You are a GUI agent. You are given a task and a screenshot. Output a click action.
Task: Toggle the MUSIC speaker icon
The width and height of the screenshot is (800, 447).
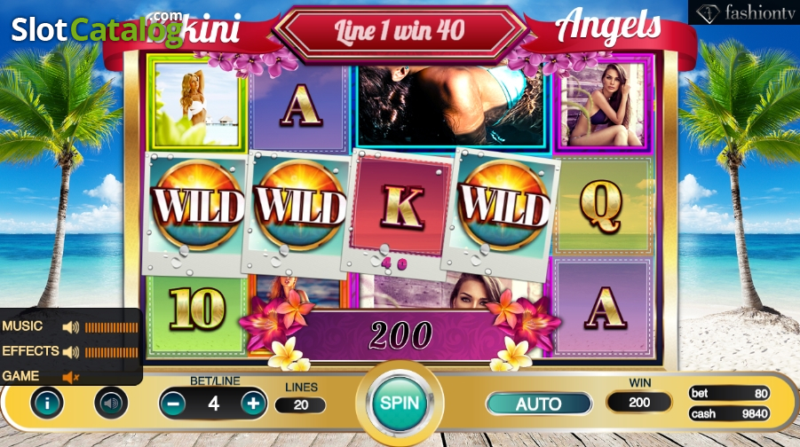[71, 326]
